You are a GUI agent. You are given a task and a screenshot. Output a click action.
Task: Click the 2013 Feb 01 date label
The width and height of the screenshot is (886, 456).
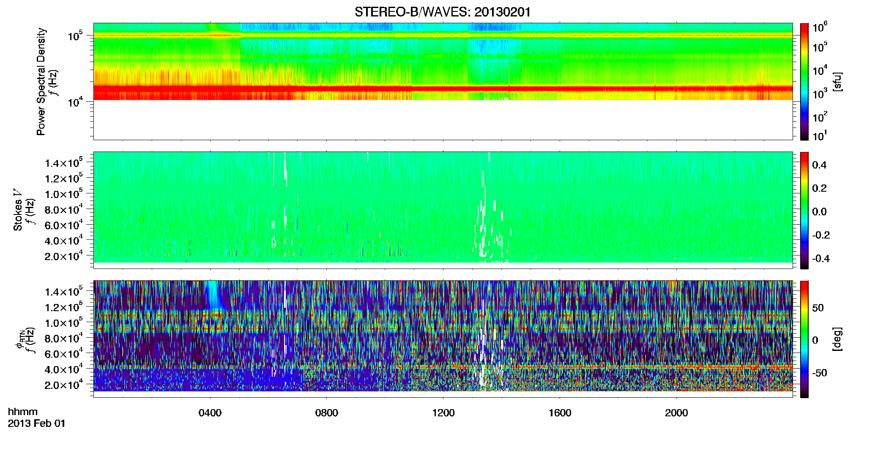click(x=37, y=423)
